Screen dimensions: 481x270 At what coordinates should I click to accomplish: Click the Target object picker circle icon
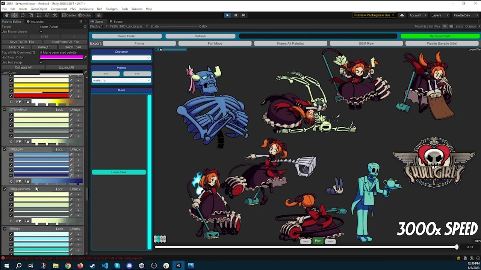[85, 27]
